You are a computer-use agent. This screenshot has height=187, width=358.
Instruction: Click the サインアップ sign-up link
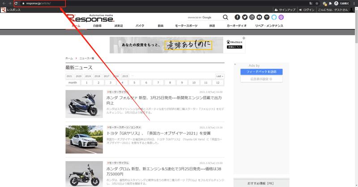point(285,10)
